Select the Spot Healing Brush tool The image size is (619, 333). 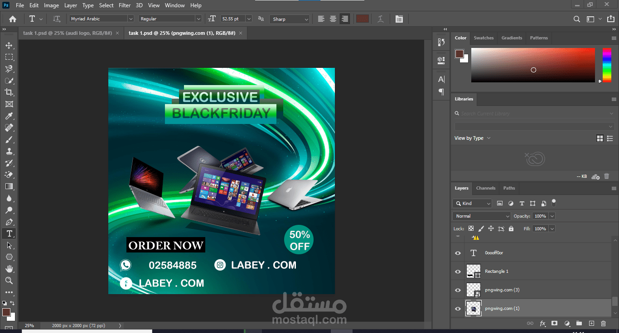pyautogui.click(x=9, y=128)
